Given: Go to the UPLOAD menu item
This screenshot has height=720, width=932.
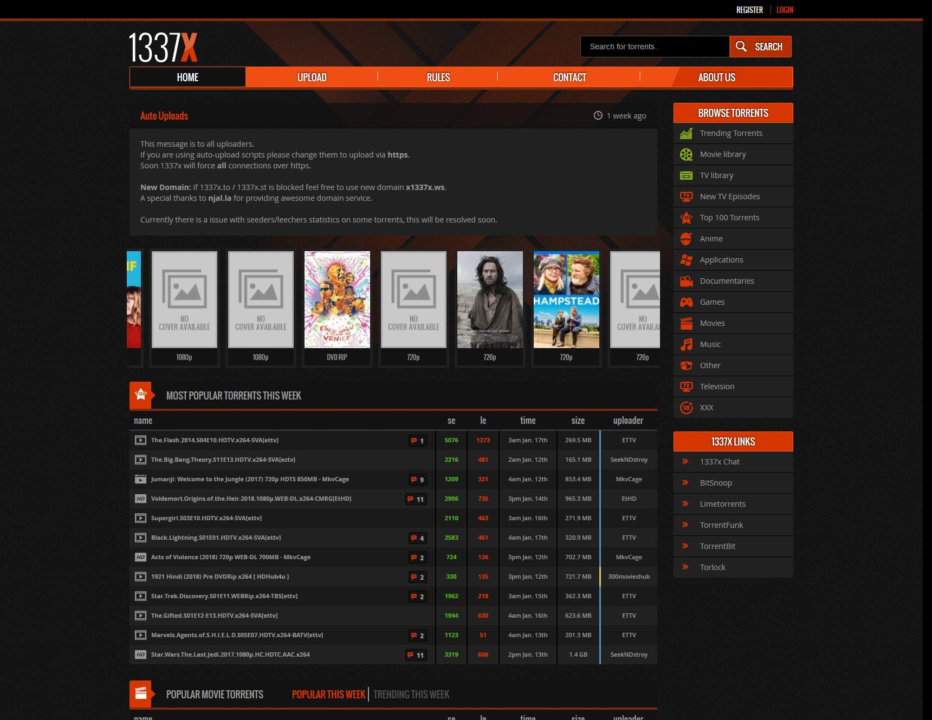Looking at the screenshot, I should click(x=312, y=77).
